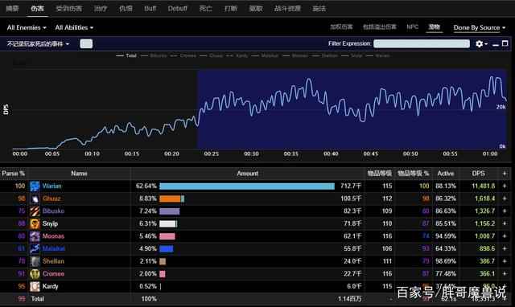Expand Warian's row with plus icon

tap(505, 186)
